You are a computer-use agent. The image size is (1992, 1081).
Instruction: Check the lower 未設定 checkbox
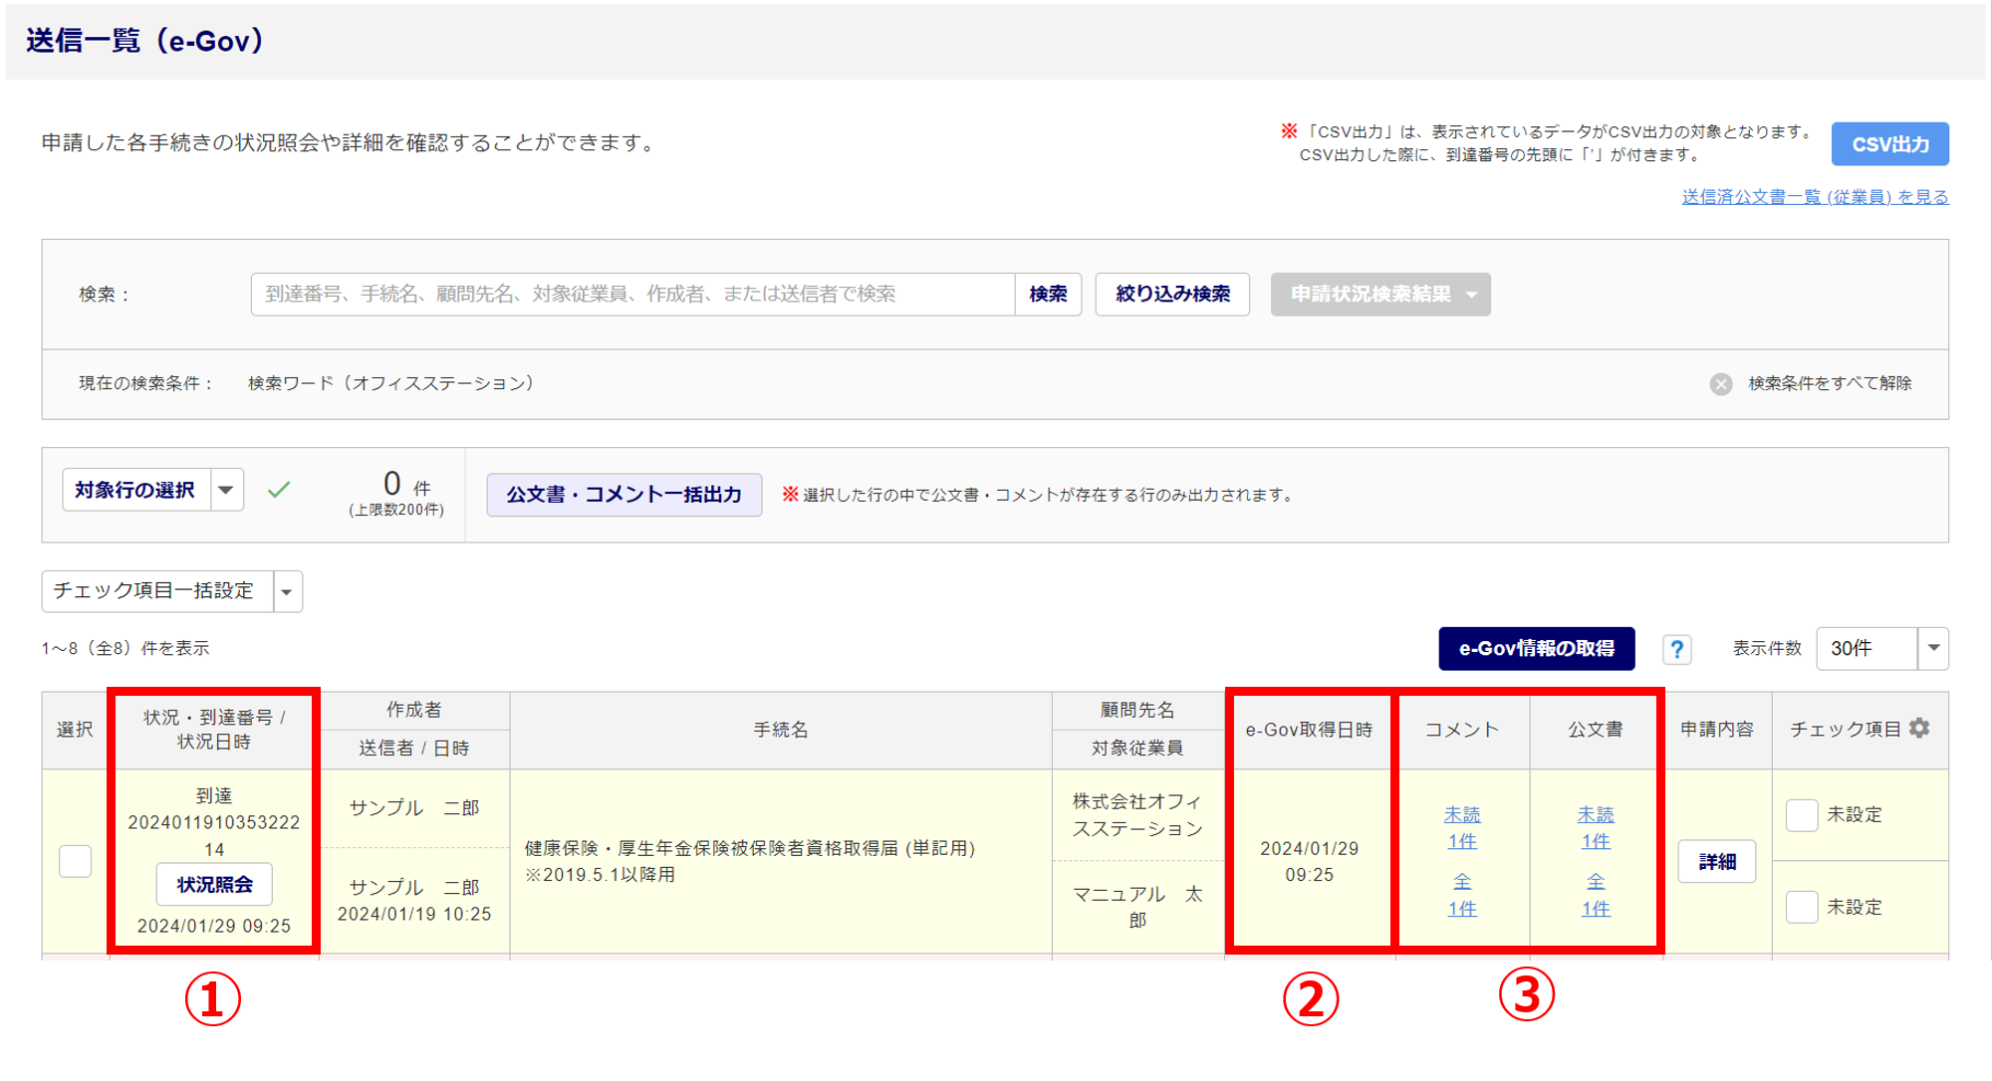tap(1802, 907)
